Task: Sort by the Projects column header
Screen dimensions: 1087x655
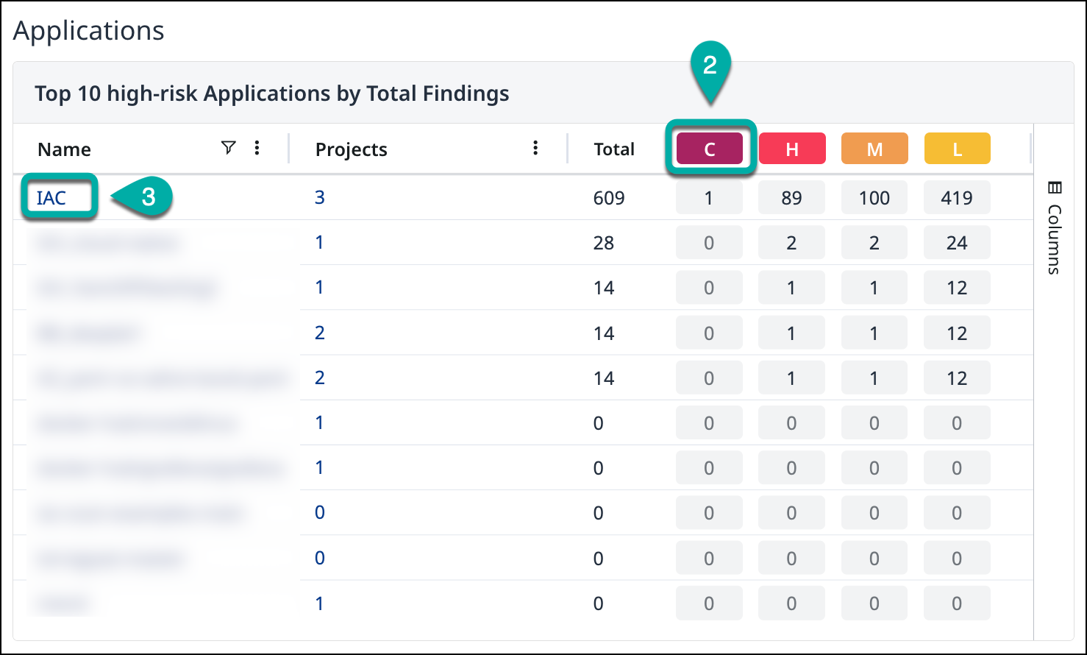Action: [x=352, y=149]
